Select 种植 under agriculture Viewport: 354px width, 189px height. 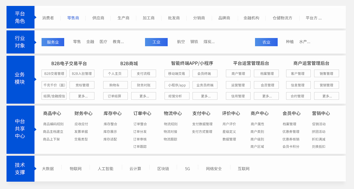[290, 42]
